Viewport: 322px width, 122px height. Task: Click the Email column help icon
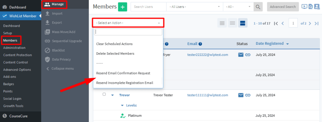(x=200, y=44)
